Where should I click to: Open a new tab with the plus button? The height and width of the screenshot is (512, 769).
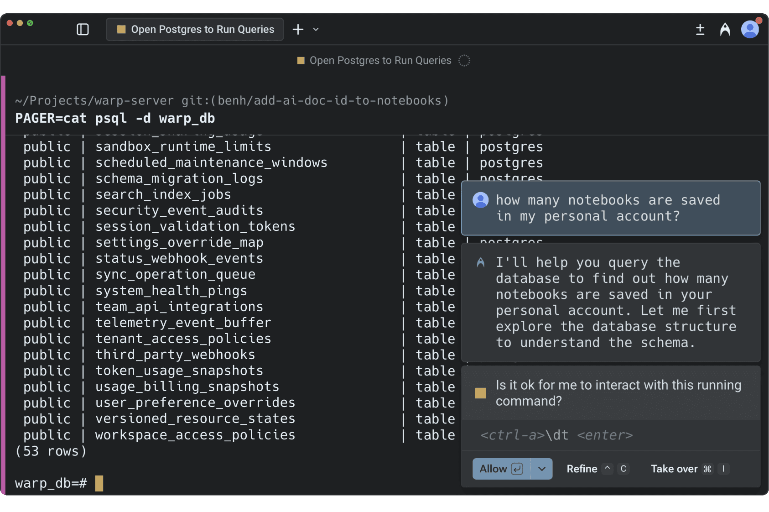[x=298, y=29]
